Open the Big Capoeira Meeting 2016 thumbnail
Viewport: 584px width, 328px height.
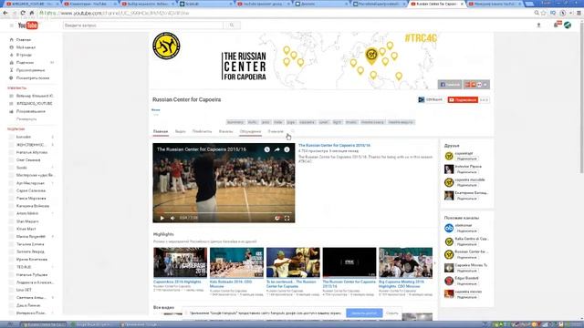coord(405,262)
